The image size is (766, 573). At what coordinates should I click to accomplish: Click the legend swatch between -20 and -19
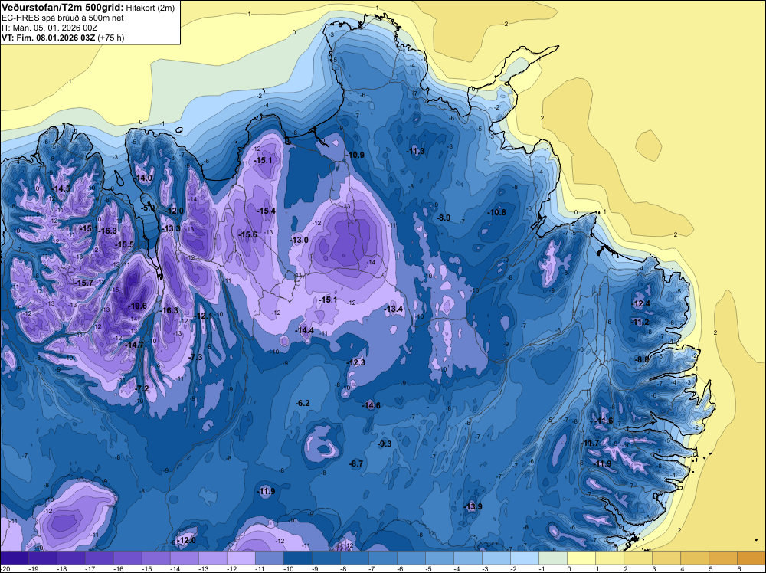tap(14, 558)
